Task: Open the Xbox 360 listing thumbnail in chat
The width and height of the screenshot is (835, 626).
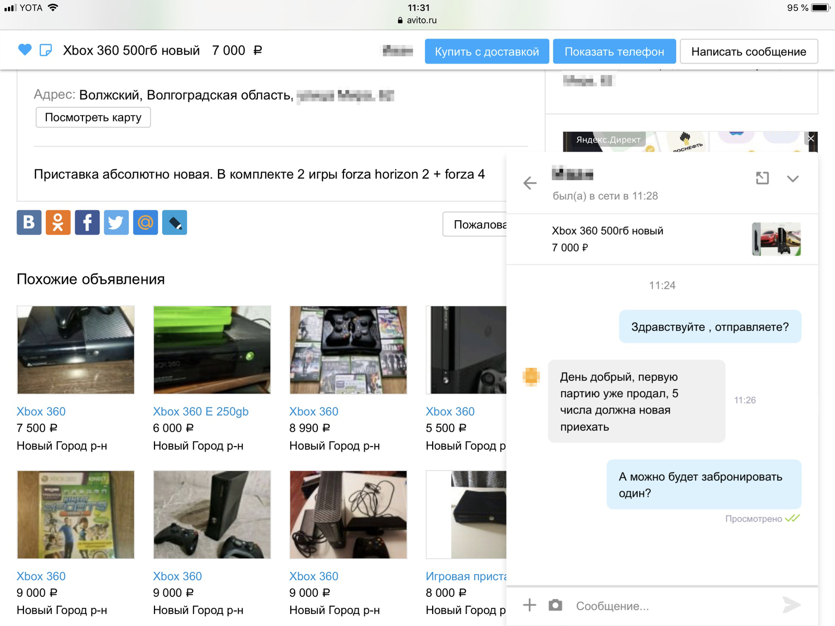Action: coord(776,239)
